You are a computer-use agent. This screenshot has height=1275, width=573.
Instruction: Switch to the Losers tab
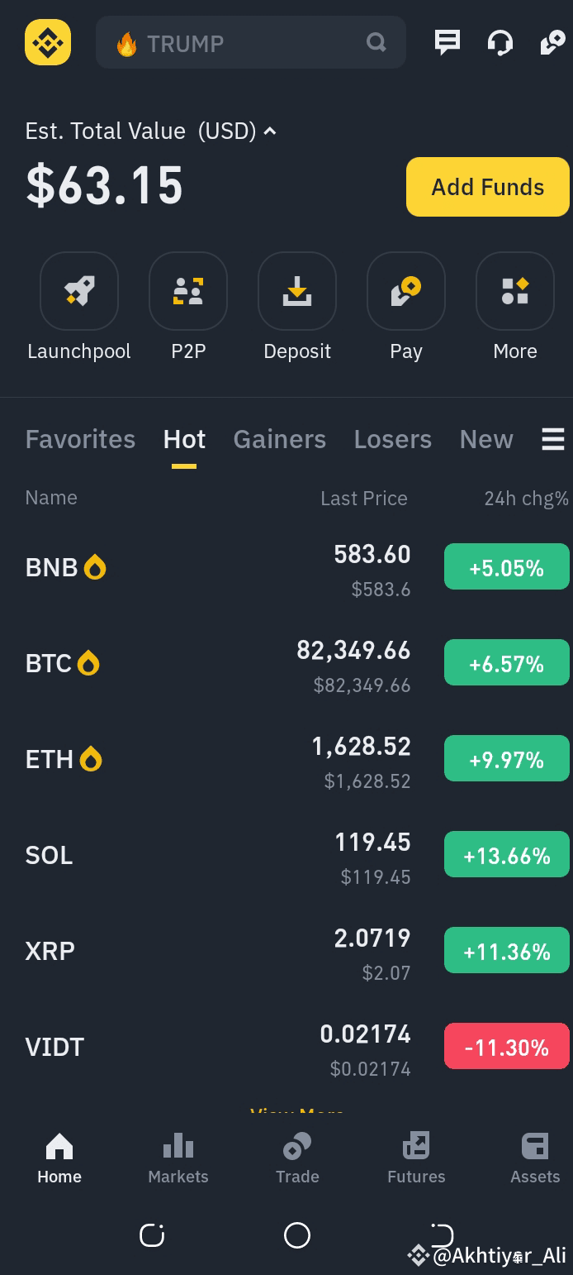click(x=393, y=439)
